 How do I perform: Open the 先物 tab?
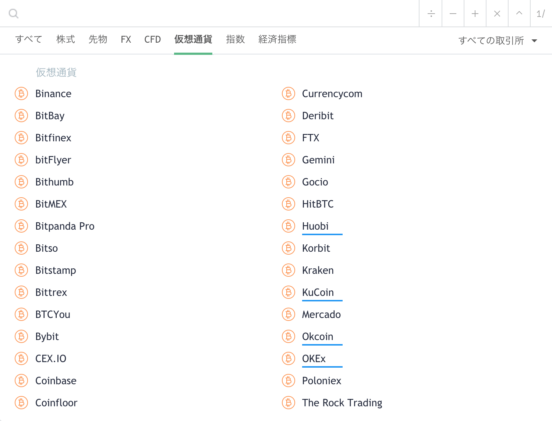pyautogui.click(x=98, y=39)
